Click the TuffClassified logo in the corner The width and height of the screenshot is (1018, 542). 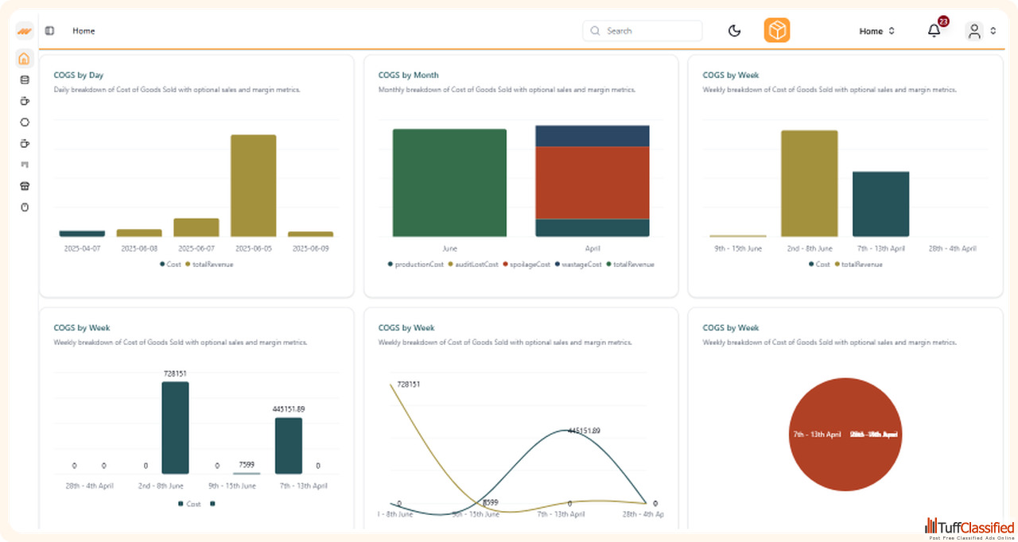pos(969,528)
